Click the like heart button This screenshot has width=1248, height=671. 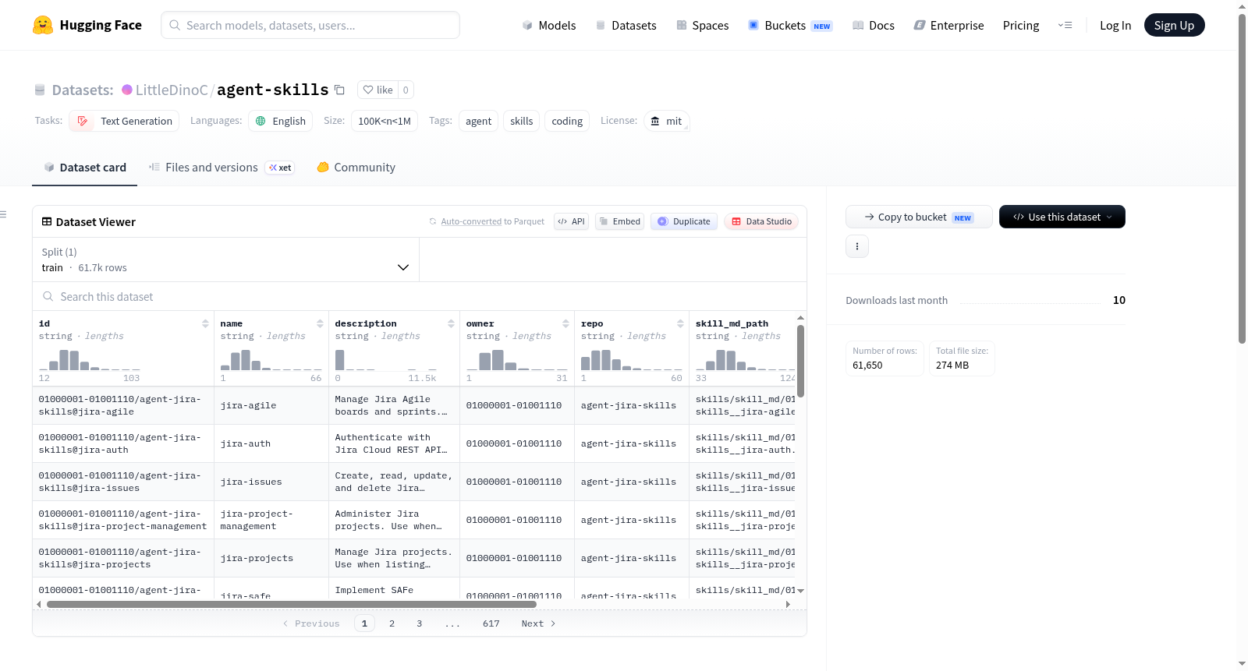click(x=378, y=90)
